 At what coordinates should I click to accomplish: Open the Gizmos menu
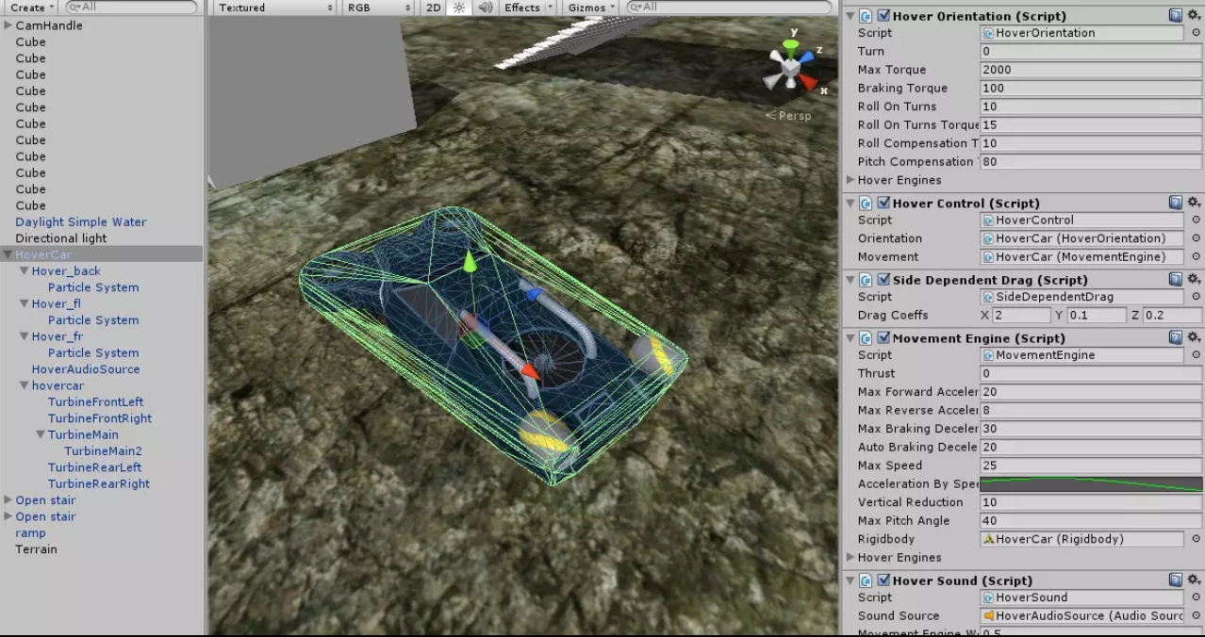point(590,8)
